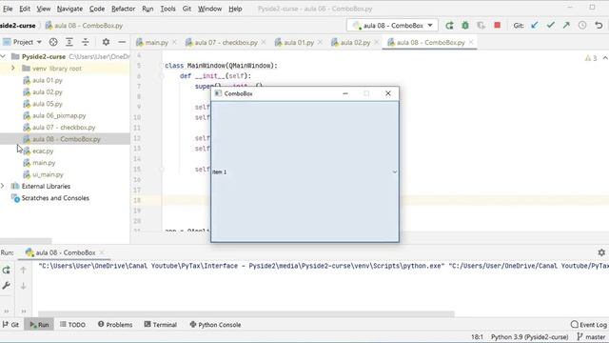Open the TODO tool window

point(72,324)
